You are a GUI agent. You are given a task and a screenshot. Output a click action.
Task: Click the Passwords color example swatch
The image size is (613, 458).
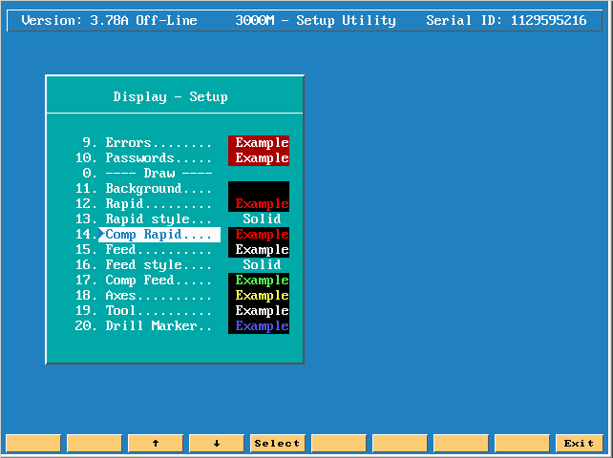click(259, 157)
